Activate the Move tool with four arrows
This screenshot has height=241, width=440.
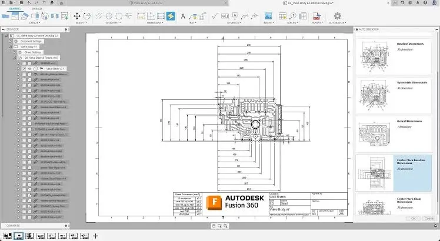coord(77,16)
